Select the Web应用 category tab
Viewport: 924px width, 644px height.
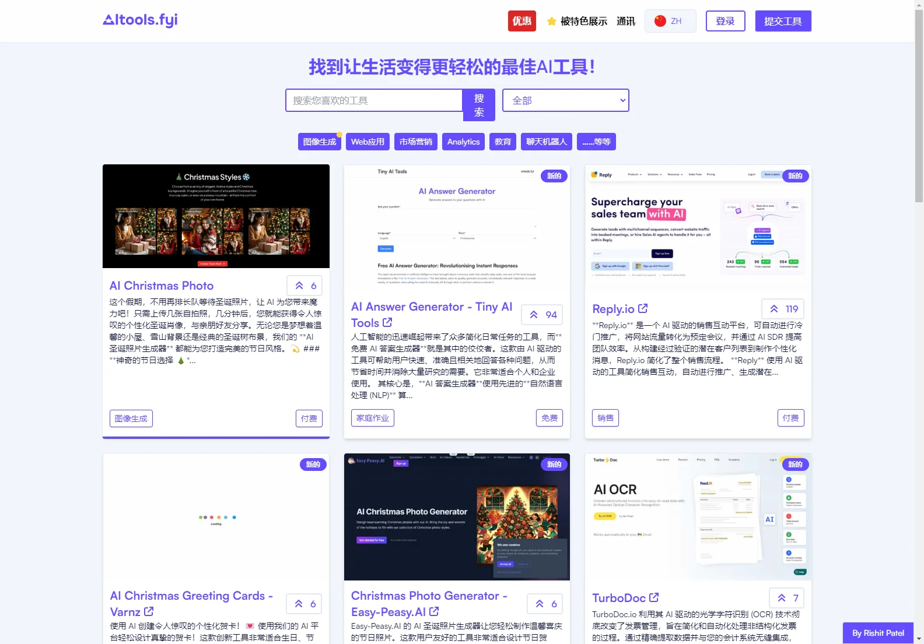coord(367,142)
